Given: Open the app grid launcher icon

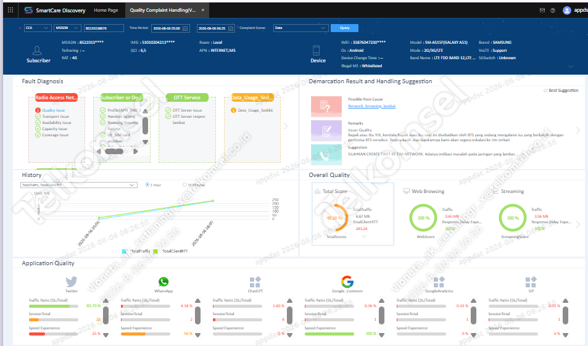Looking at the screenshot, I should [x=10, y=10].
